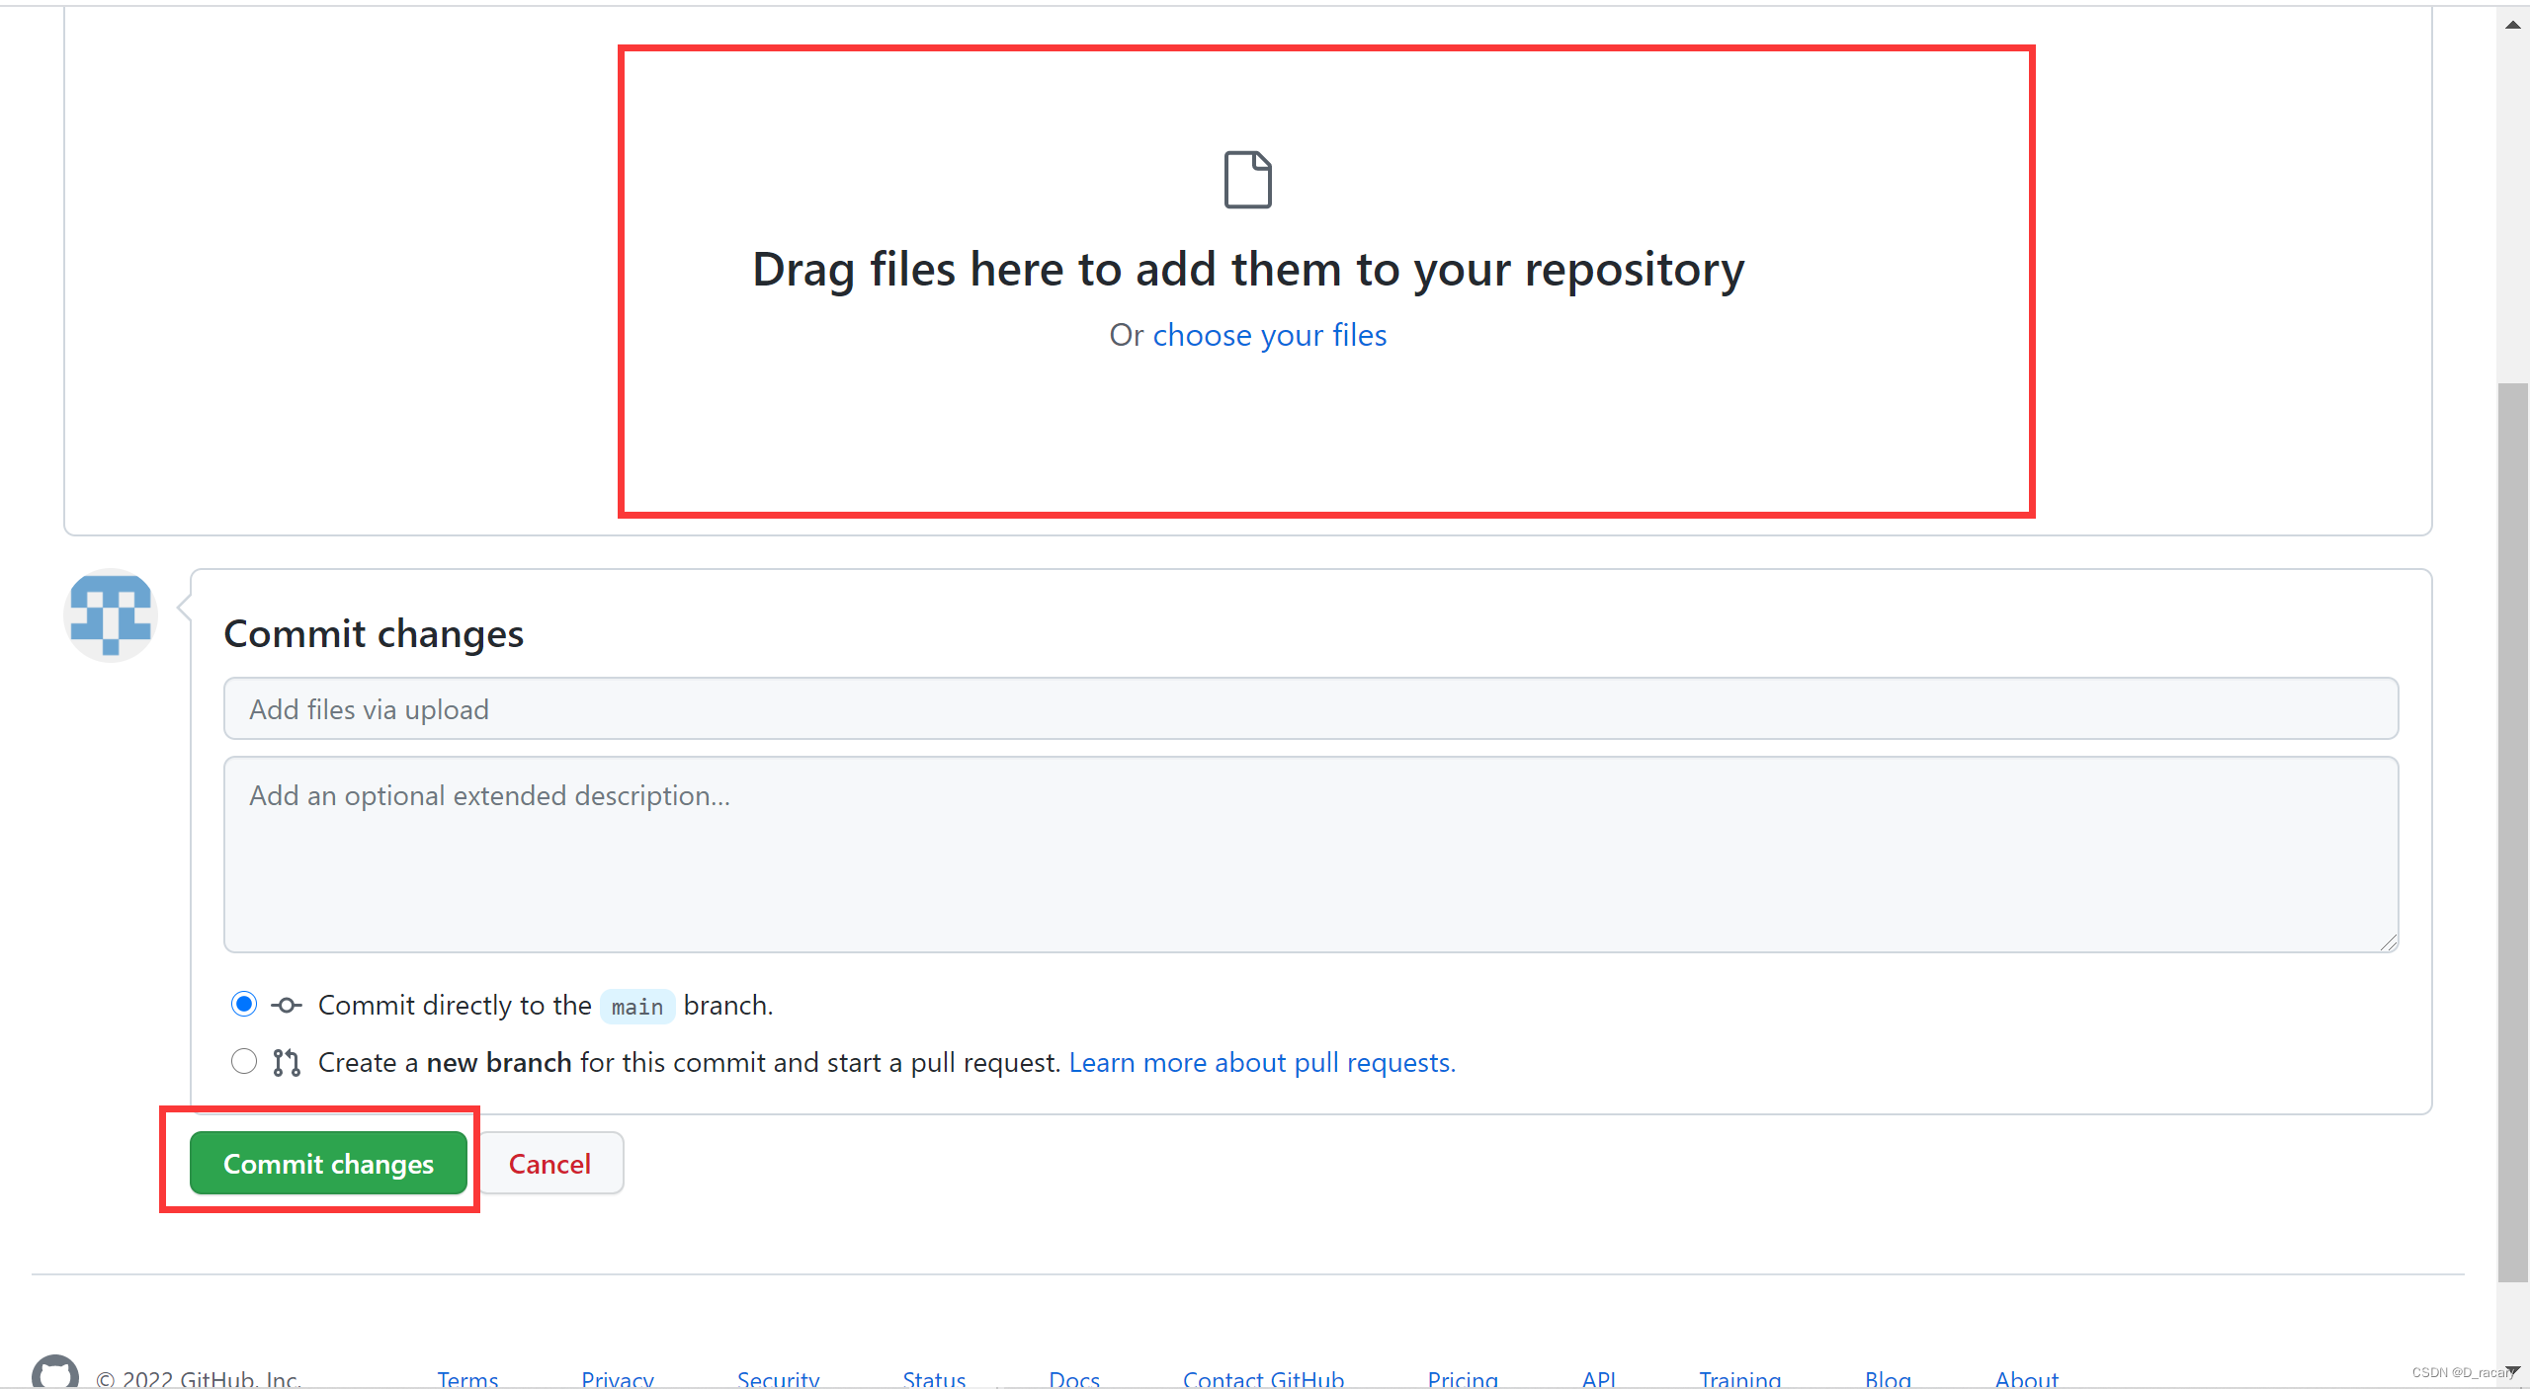This screenshot has width=2530, height=1389.
Task: Click the 'main' branch label
Action: [637, 1007]
